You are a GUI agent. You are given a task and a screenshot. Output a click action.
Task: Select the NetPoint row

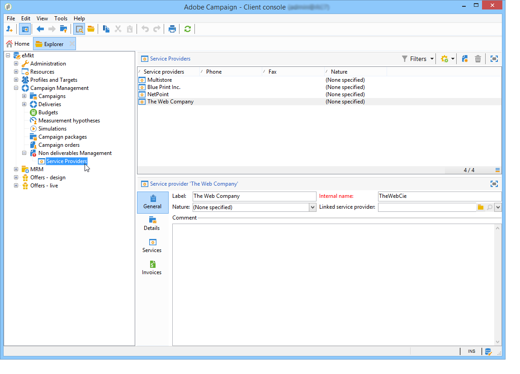319,94
